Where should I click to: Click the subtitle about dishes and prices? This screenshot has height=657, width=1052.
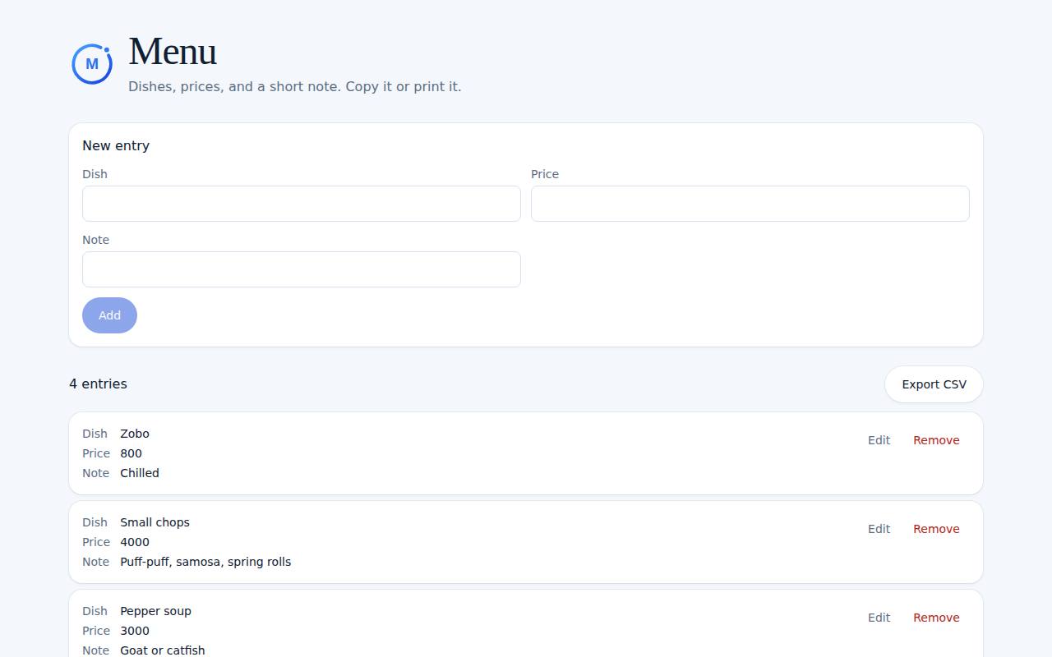pyautogui.click(x=295, y=86)
